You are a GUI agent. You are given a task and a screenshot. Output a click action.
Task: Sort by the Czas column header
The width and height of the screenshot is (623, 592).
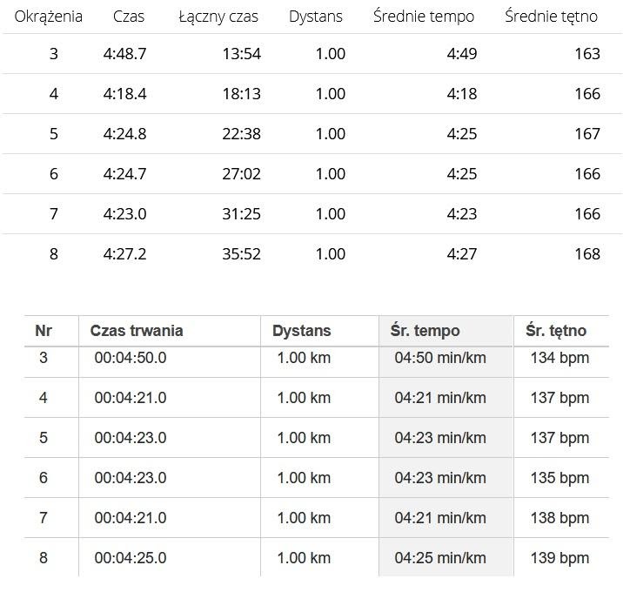pos(128,17)
